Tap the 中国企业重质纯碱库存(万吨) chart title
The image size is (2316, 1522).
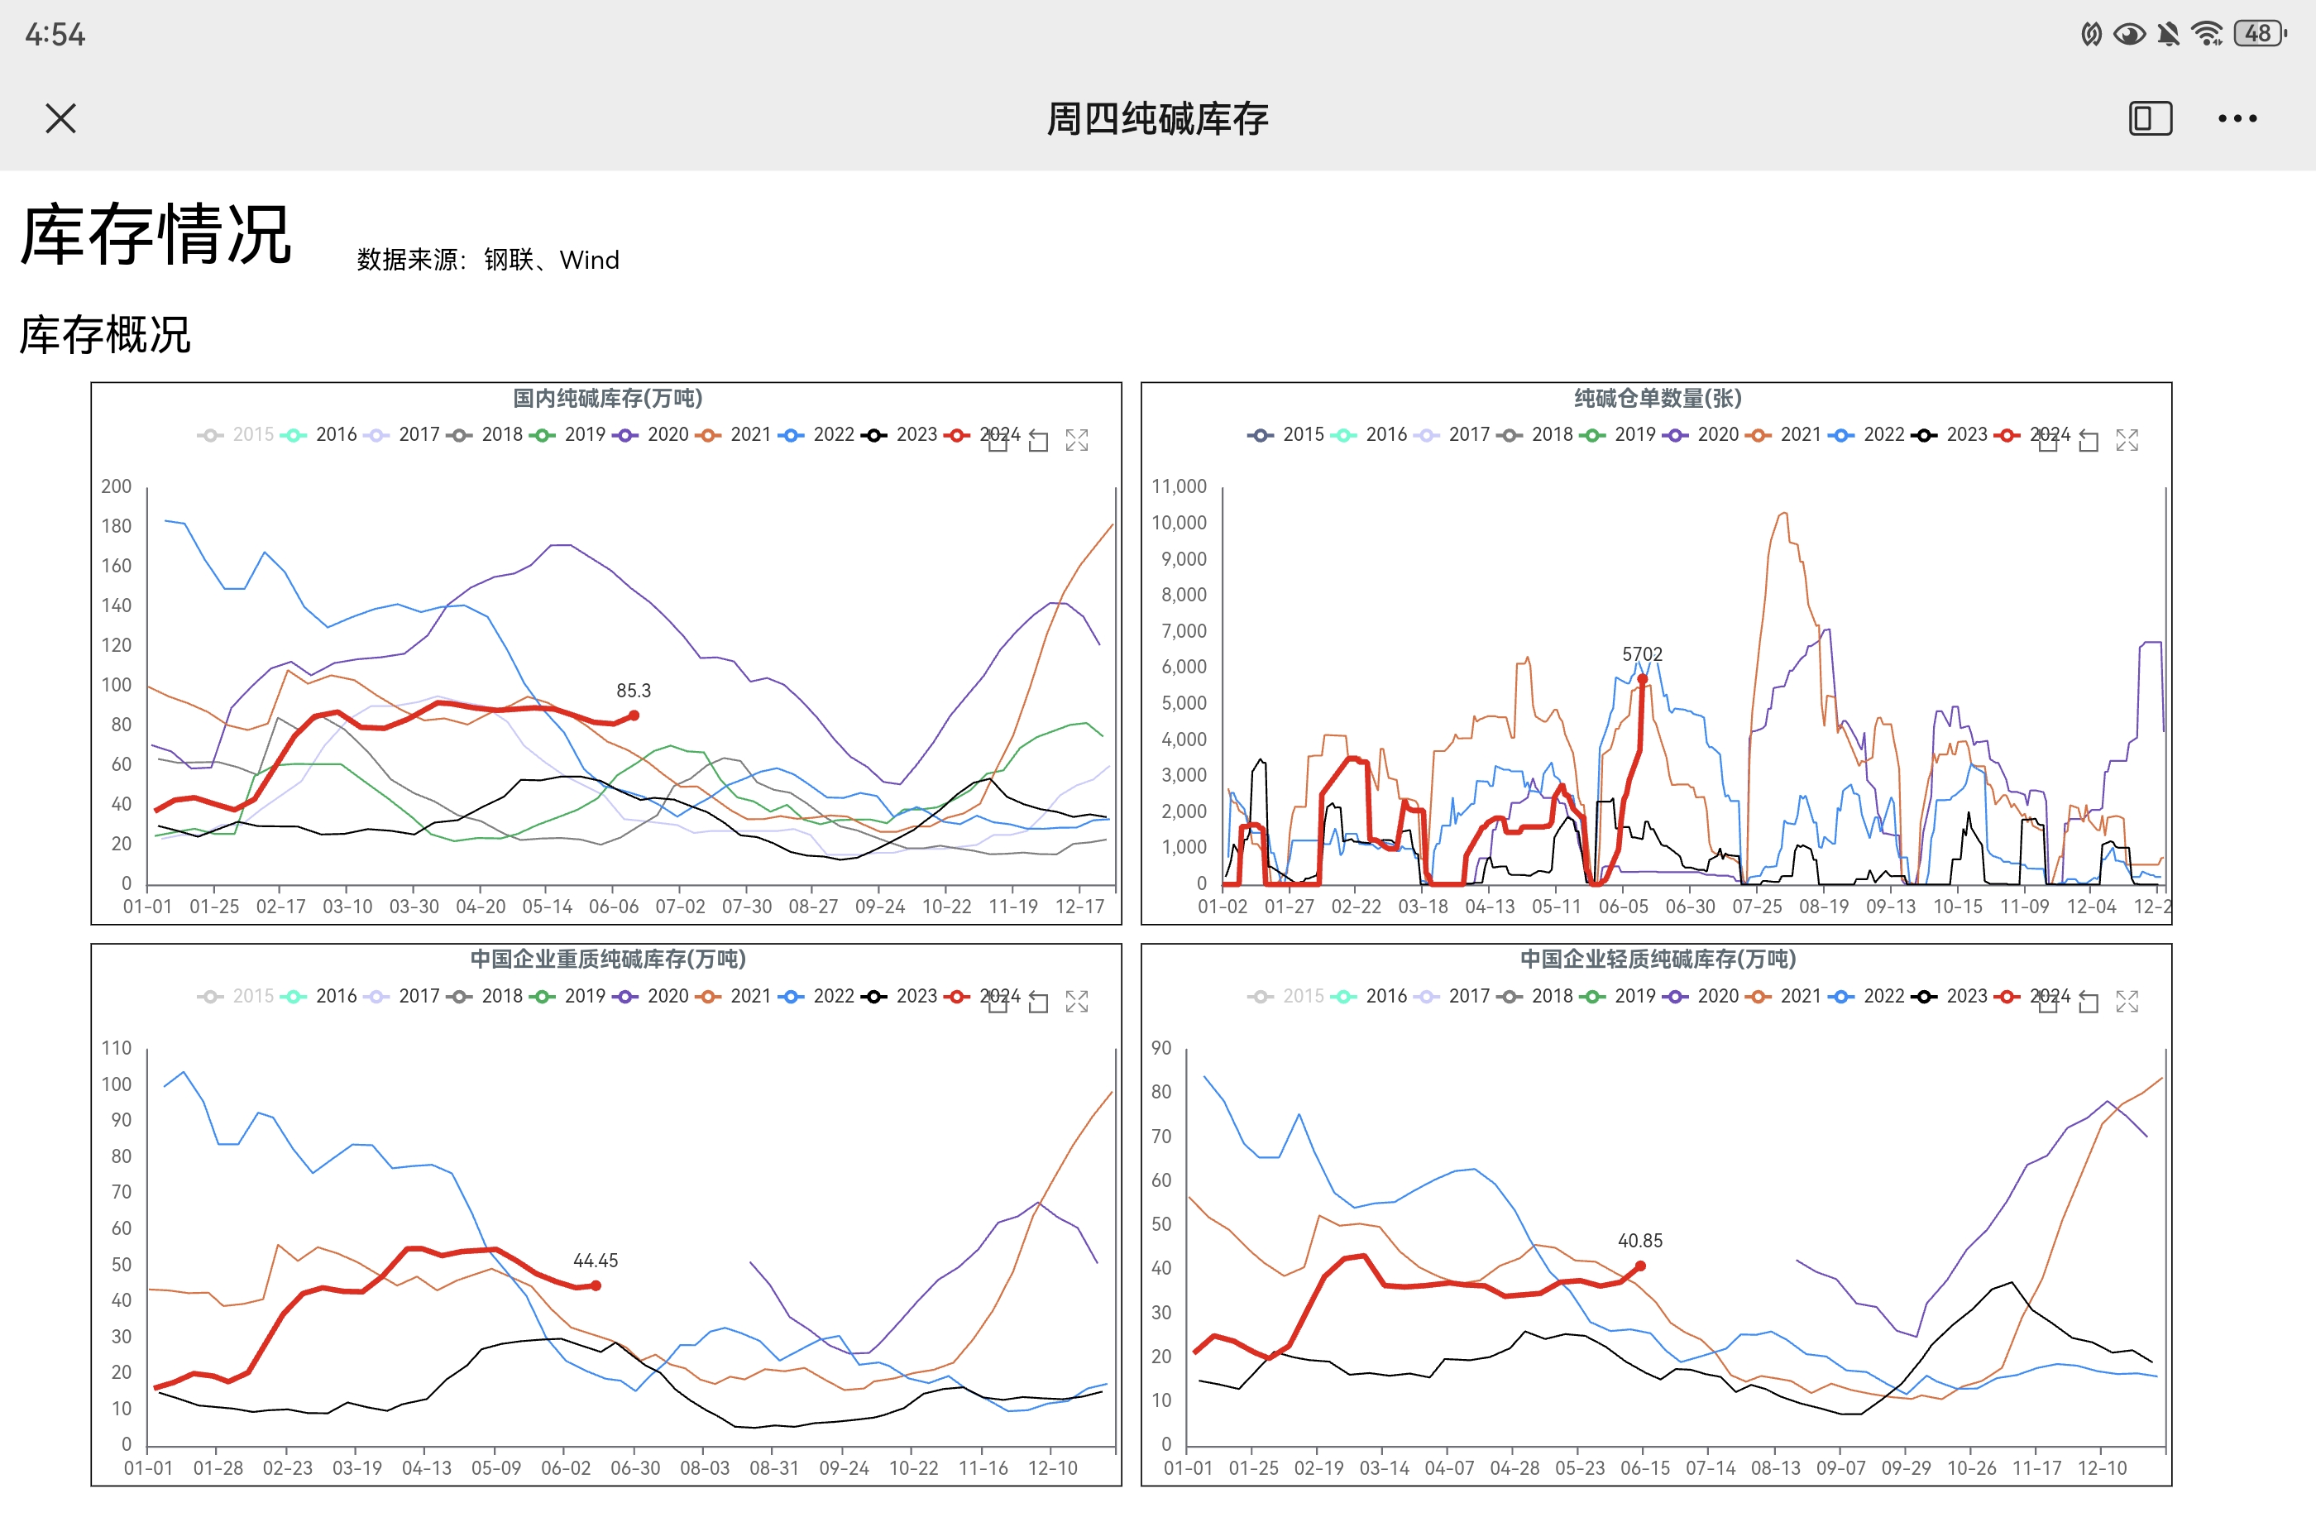(608, 960)
